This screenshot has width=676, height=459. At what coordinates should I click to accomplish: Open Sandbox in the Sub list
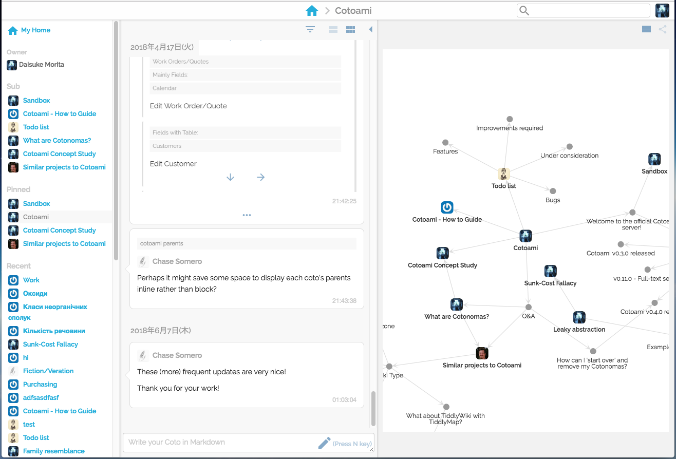[36, 101]
